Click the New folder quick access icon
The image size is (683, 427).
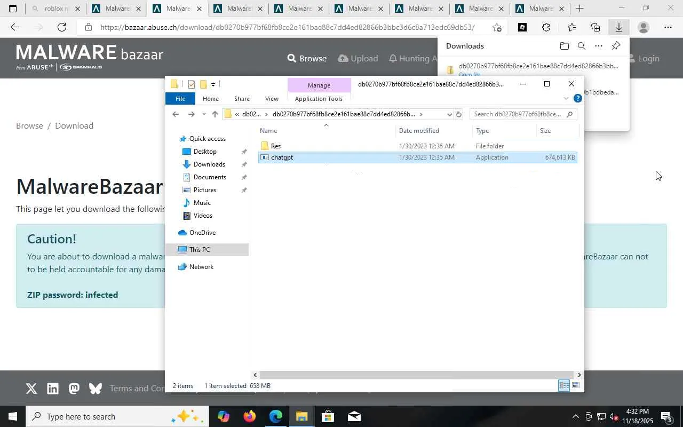pyautogui.click(x=203, y=84)
